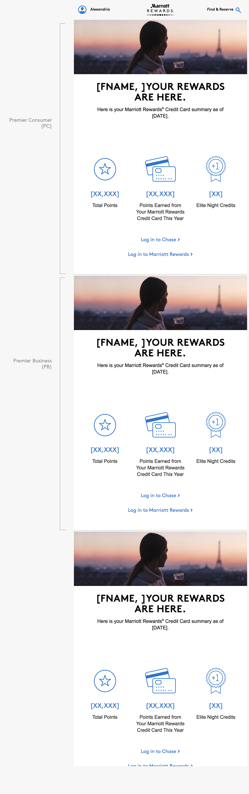Click the +1 ribbon badge in bottom section
Viewport: 249px width, 794px height.
pos(216,680)
